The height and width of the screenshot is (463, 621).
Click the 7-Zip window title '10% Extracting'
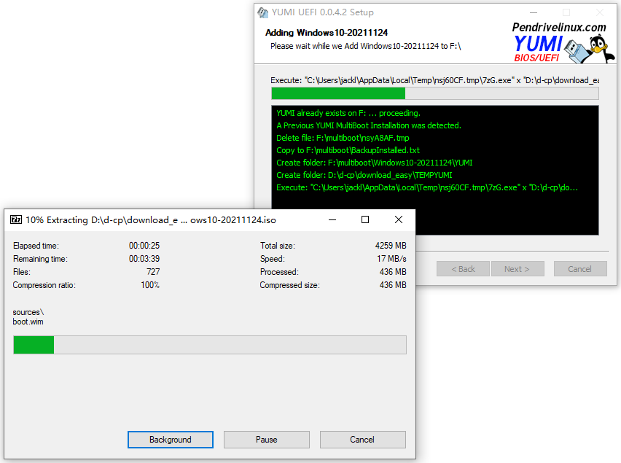tap(150, 219)
